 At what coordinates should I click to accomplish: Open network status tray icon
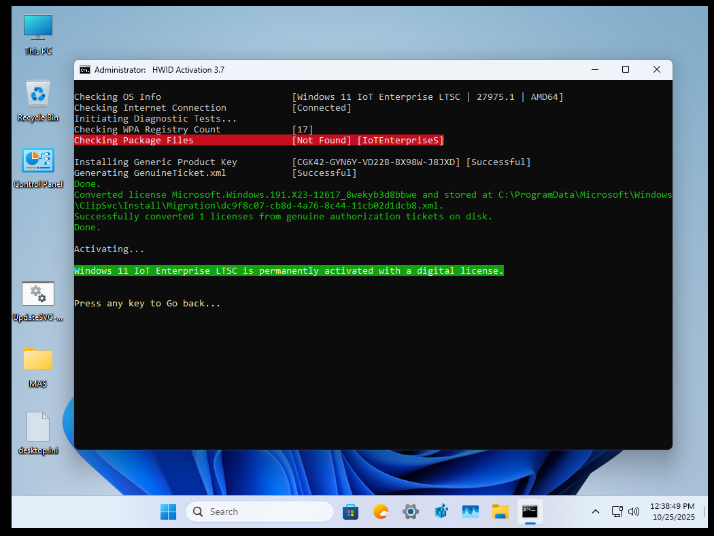(x=617, y=512)
